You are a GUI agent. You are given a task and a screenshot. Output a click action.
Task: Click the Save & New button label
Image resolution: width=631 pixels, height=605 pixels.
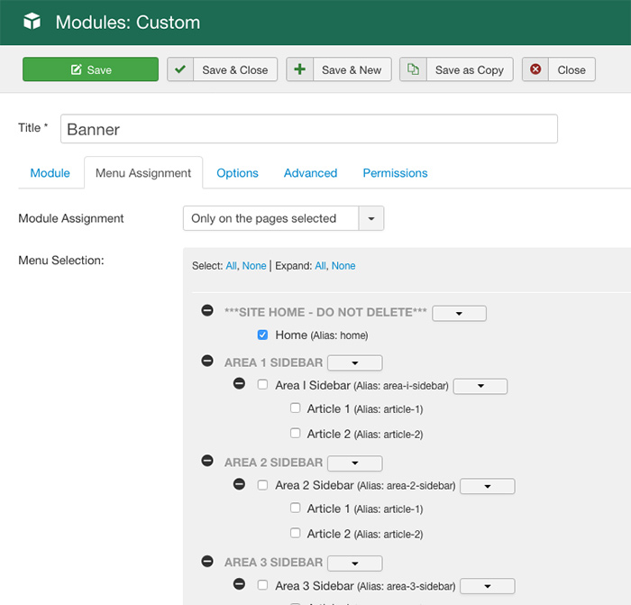pos(352,70)
